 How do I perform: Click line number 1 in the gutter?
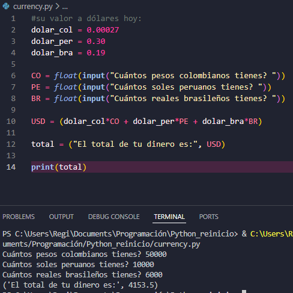pos(13,19)
